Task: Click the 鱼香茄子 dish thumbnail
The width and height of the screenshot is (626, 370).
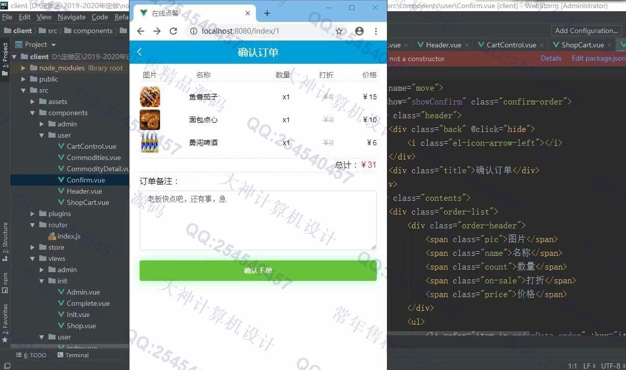Action: 150,97
